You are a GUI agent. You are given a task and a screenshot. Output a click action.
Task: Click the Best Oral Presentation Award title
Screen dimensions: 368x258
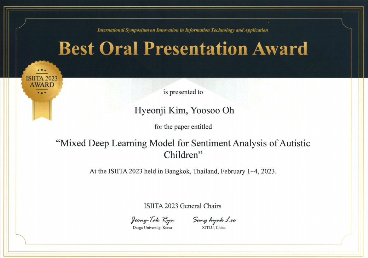(183, 49)
